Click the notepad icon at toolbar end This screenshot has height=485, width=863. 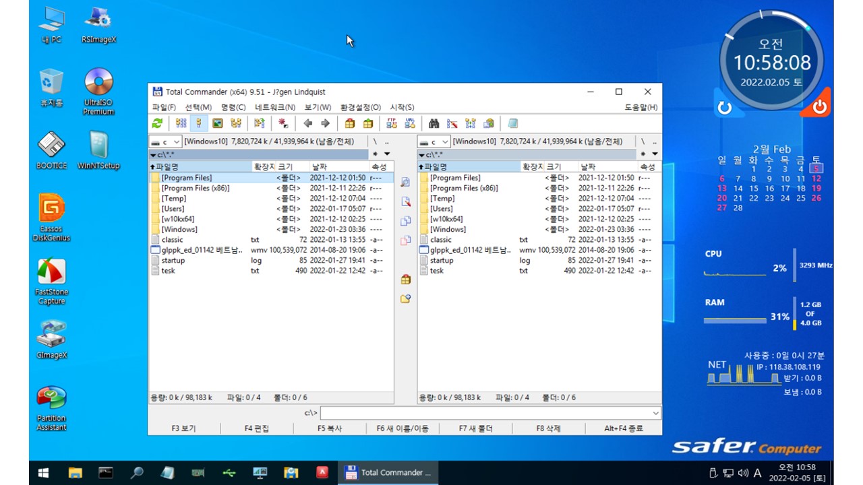click(x=512, y=123)
